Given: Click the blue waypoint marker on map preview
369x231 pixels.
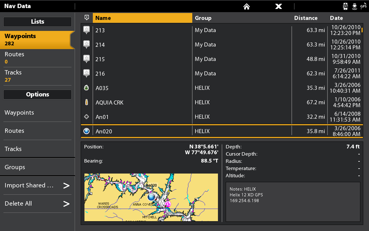Looking at the screenshot, I should 151,197.
